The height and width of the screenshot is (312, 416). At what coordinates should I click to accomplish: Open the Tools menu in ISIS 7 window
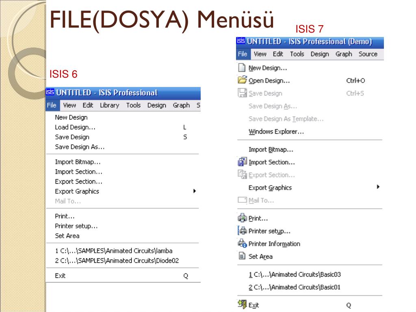[297, 54]
